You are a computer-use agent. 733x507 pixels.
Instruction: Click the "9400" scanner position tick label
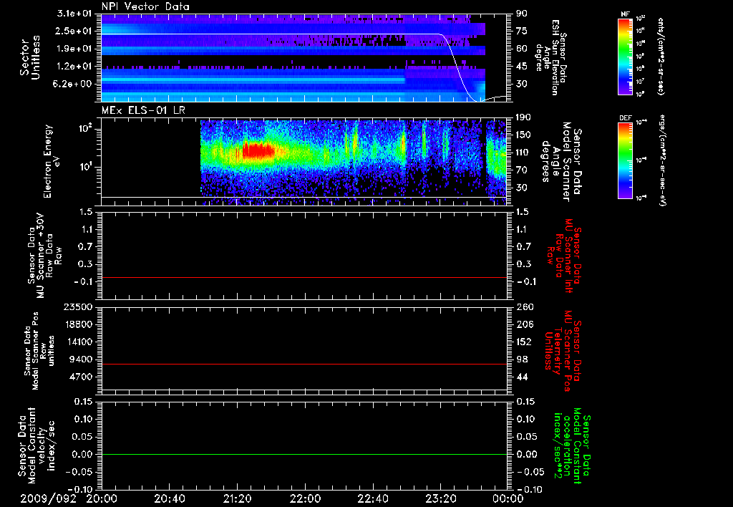pyautogui.click(x=80, y=359)
